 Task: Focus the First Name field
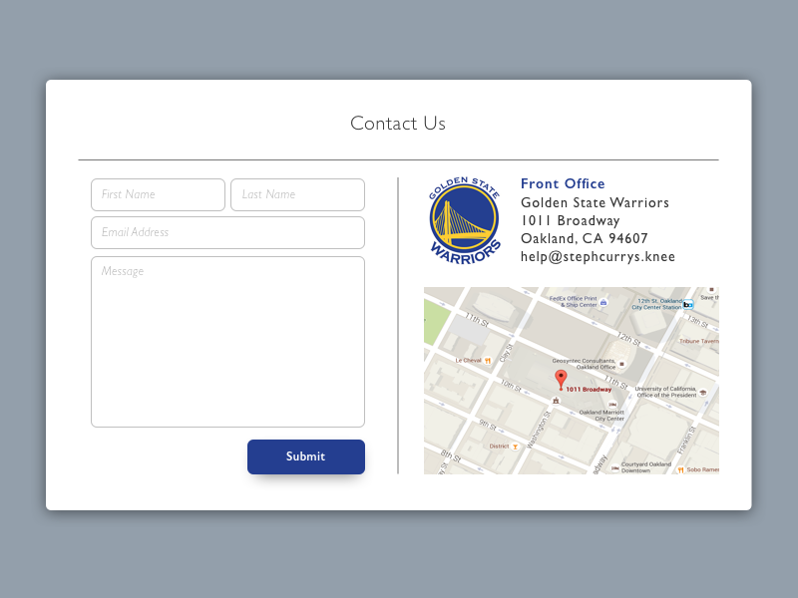coord(158,194)
